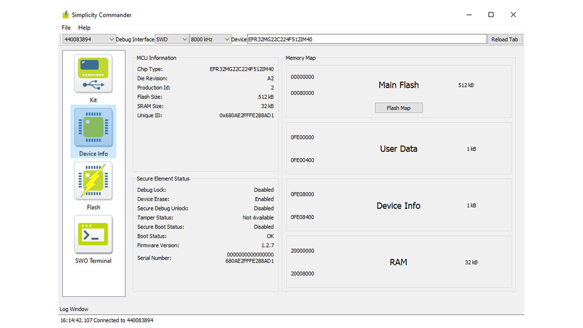Click the Simplicity Commander title bar logo
This screenshot has width=583, height=328.
[66, 15]
